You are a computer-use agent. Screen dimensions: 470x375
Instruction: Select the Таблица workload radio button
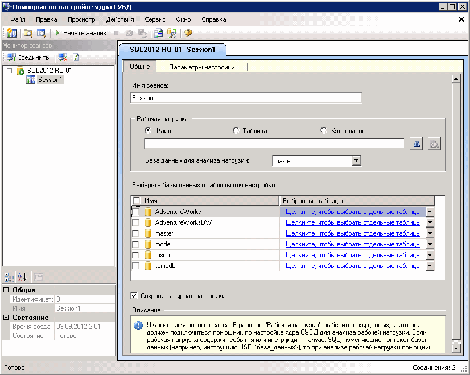(x=236, y=130)
